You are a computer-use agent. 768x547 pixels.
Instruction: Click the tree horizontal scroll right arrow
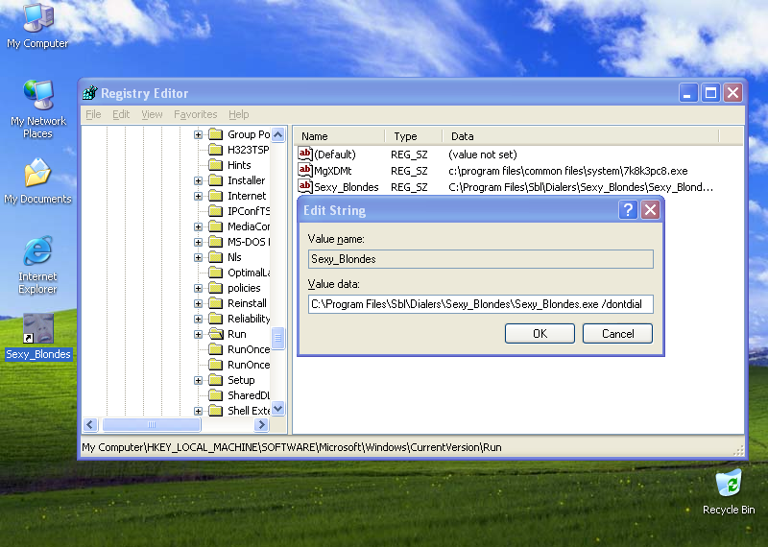pos(261,425)
